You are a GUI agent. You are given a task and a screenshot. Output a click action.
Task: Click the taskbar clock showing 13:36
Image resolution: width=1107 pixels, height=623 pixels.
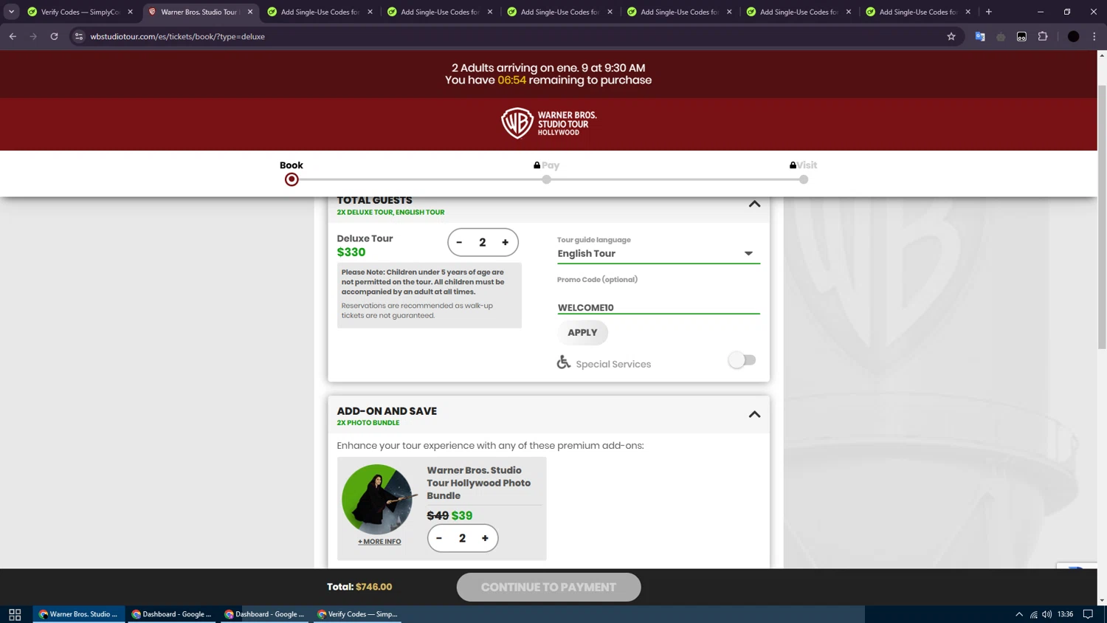coord(1065,614)
